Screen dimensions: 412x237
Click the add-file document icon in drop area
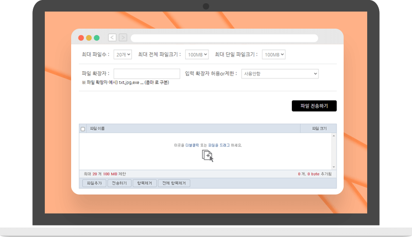click(207, 156)
